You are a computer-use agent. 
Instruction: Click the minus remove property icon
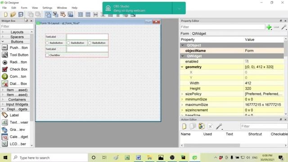[x=276, y=27]
